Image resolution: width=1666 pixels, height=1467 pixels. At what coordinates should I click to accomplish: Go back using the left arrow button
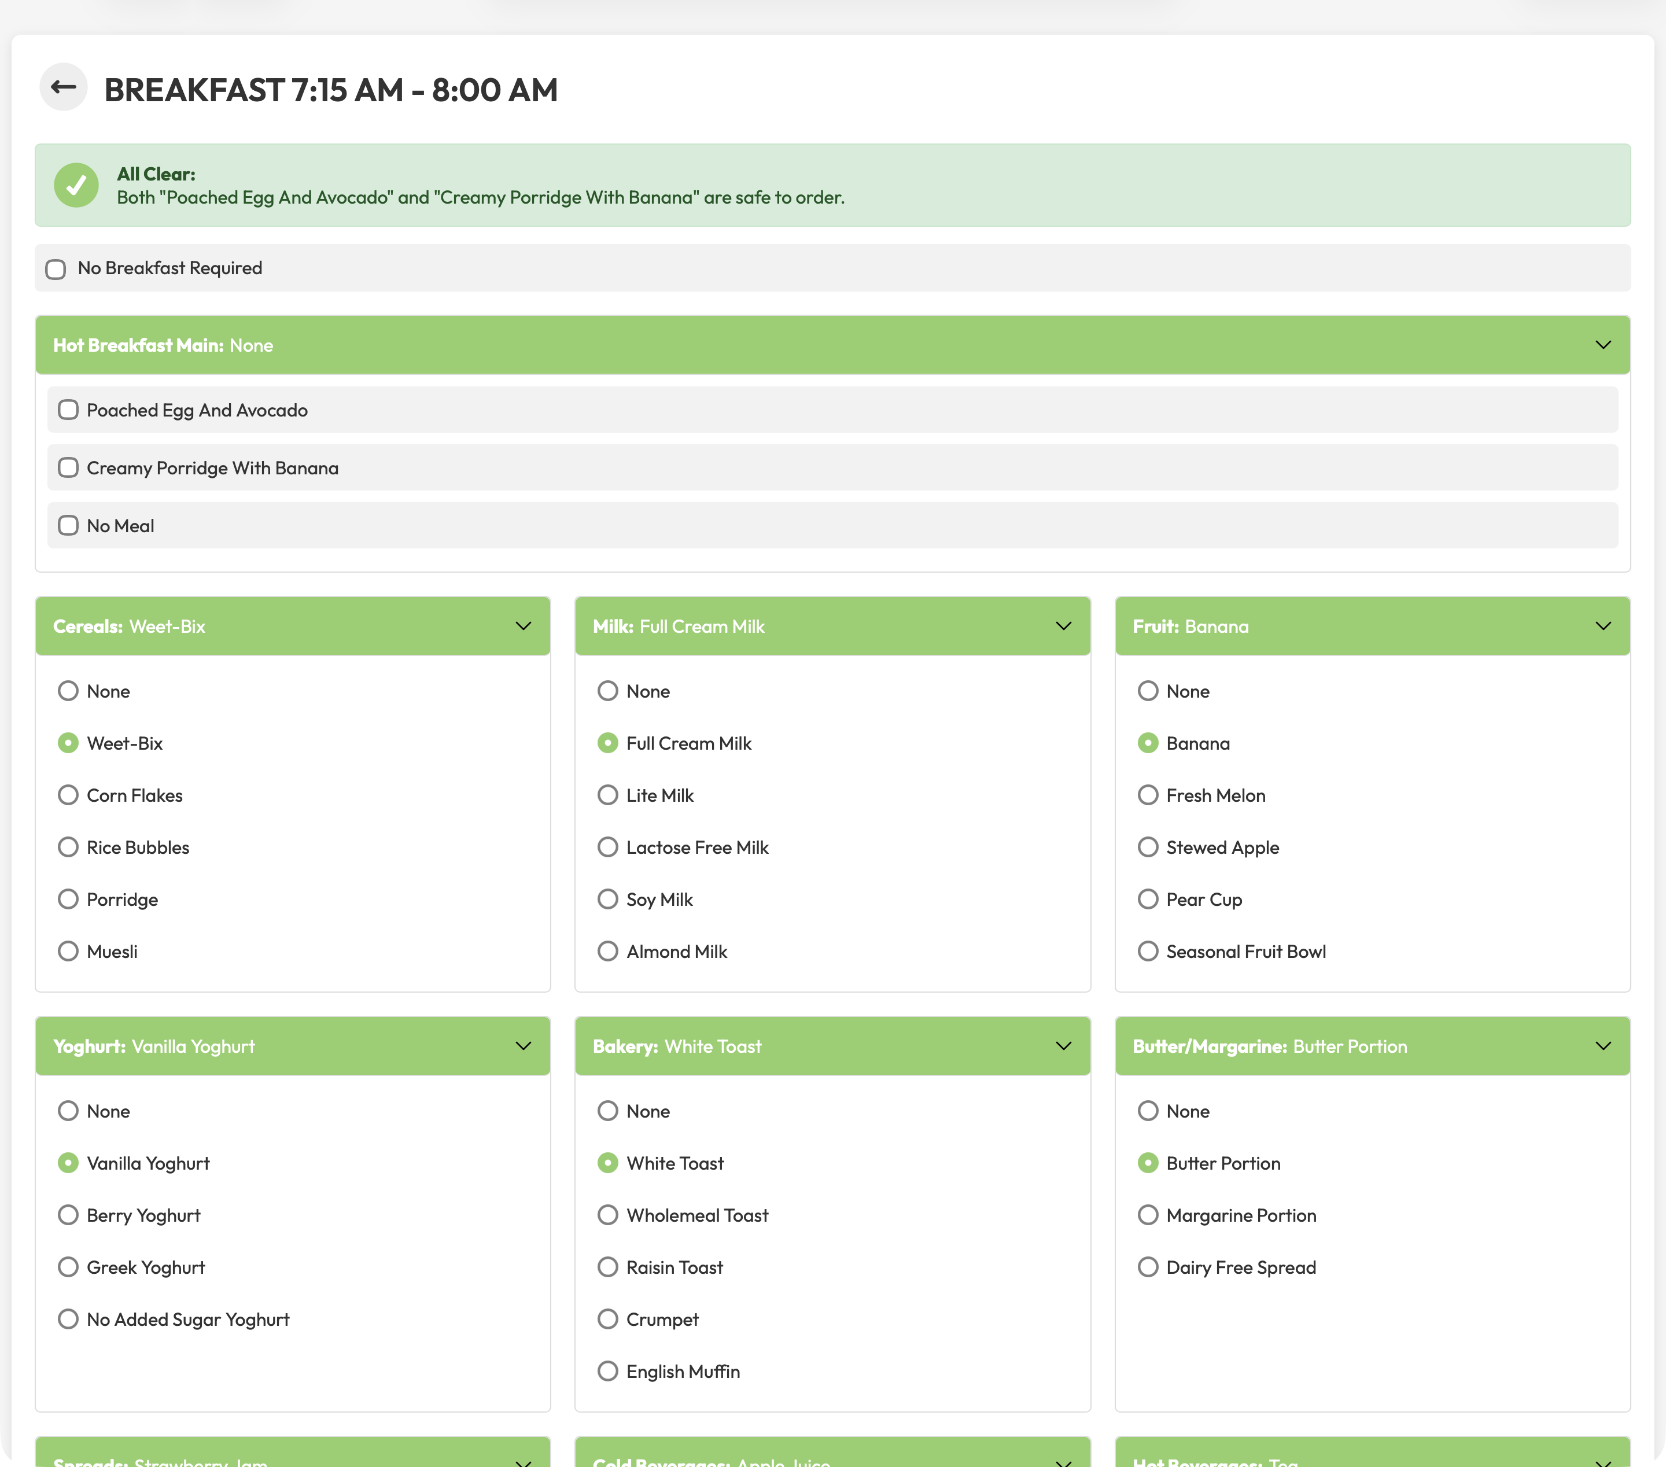pyautogui.click(x=64, y=86)
